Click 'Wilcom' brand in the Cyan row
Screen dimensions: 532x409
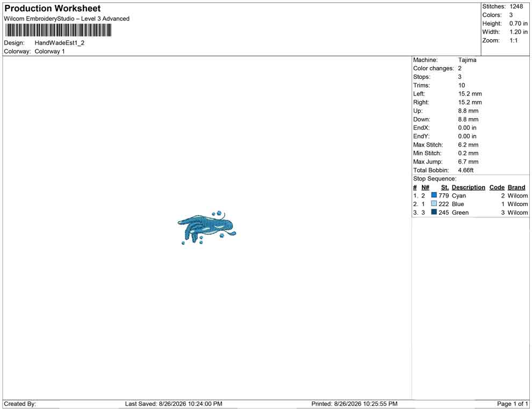[517, 195]
